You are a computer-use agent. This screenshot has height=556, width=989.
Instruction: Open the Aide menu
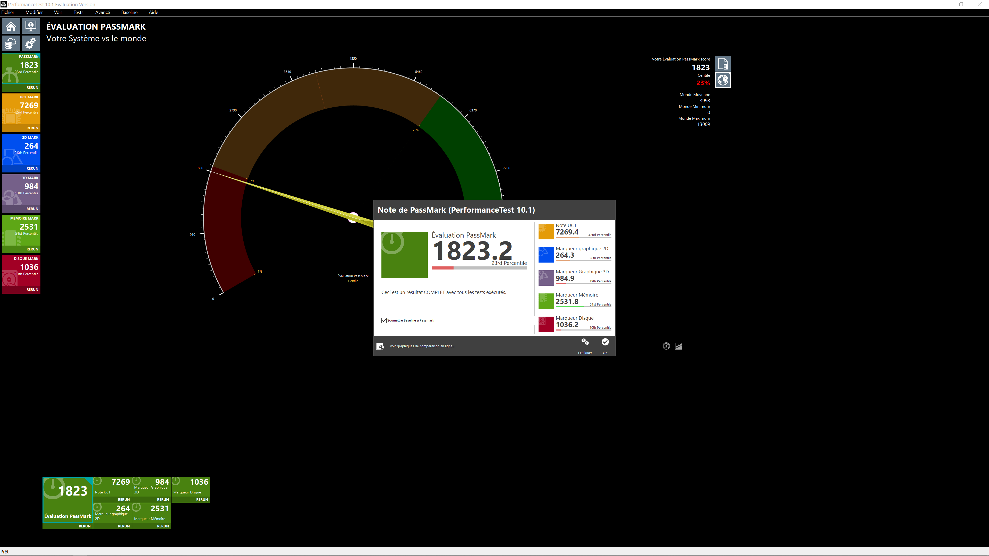[154, 12]
